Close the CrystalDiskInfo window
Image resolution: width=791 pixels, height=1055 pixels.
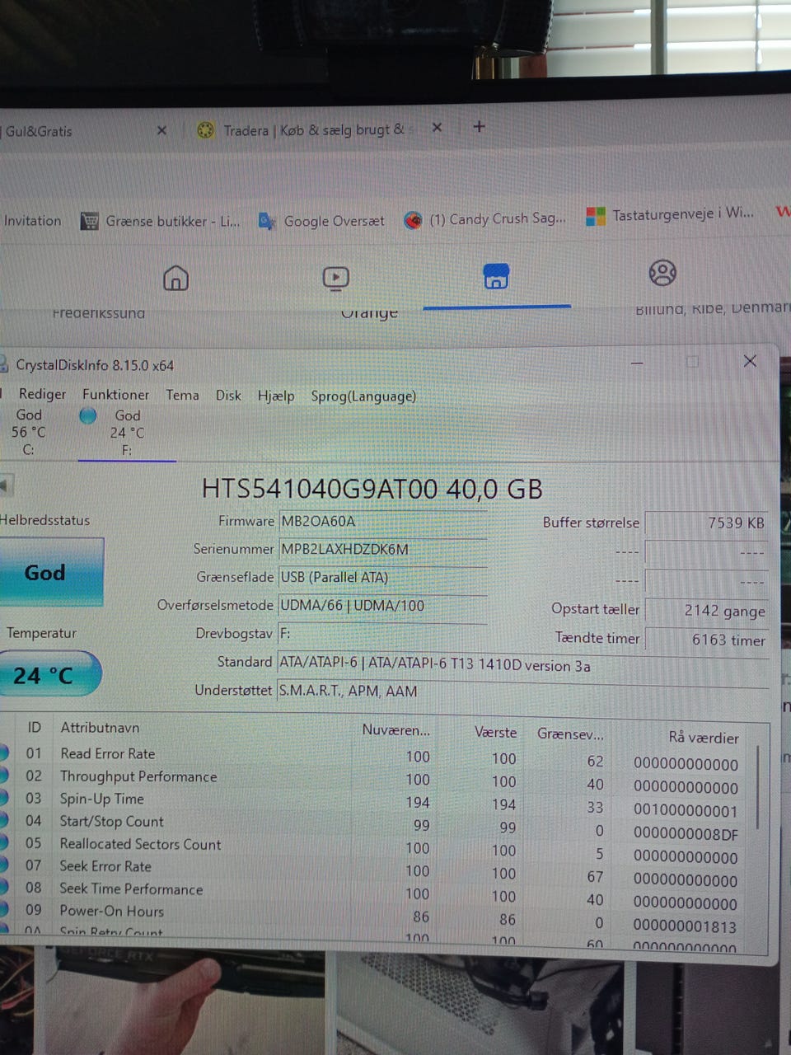click(x=750, y=361)
